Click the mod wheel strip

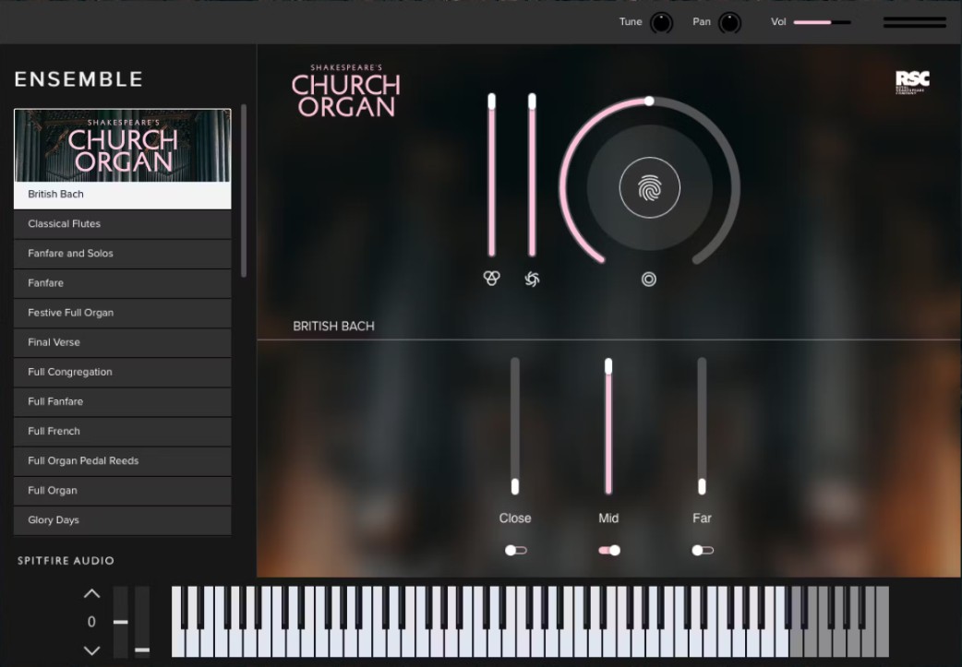(142, 622)
